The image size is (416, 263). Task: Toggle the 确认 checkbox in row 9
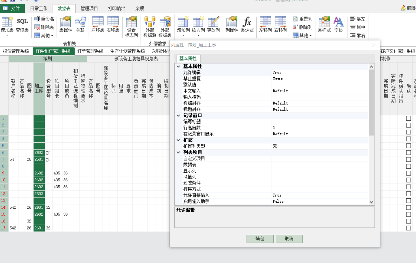click(x=409, y=173)
